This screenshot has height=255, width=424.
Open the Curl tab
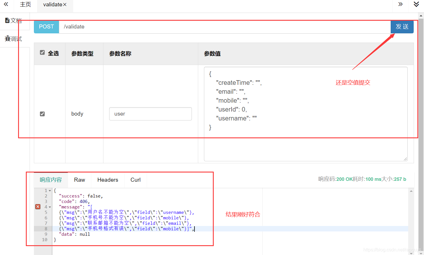point(136,180)
